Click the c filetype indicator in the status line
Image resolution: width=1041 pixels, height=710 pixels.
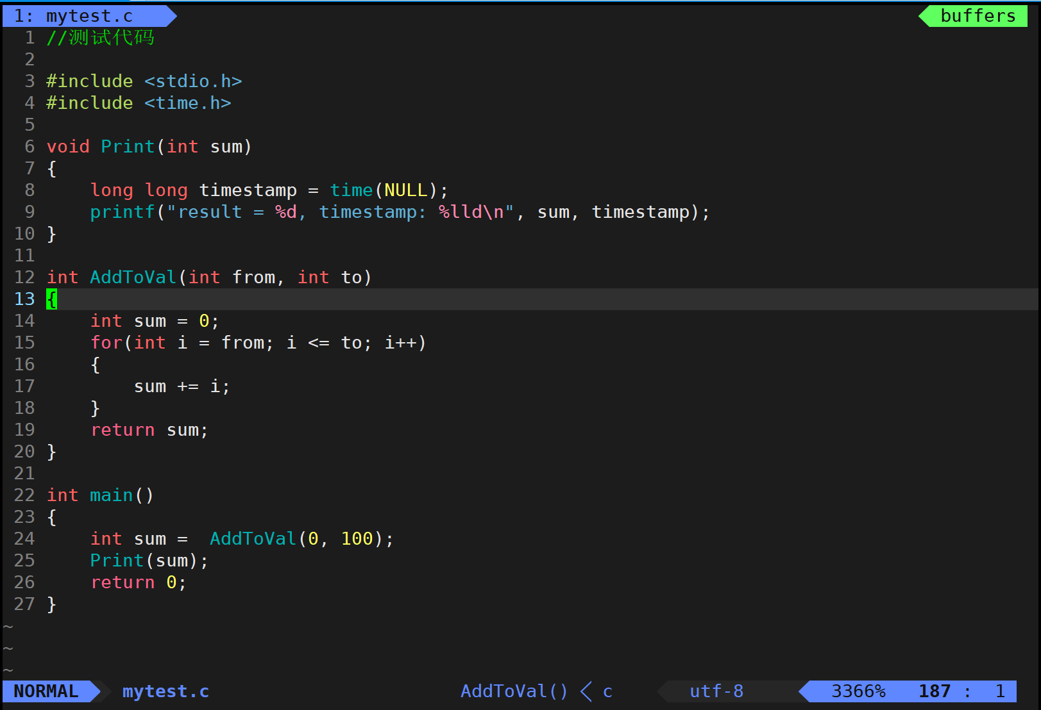pos(607,691)
